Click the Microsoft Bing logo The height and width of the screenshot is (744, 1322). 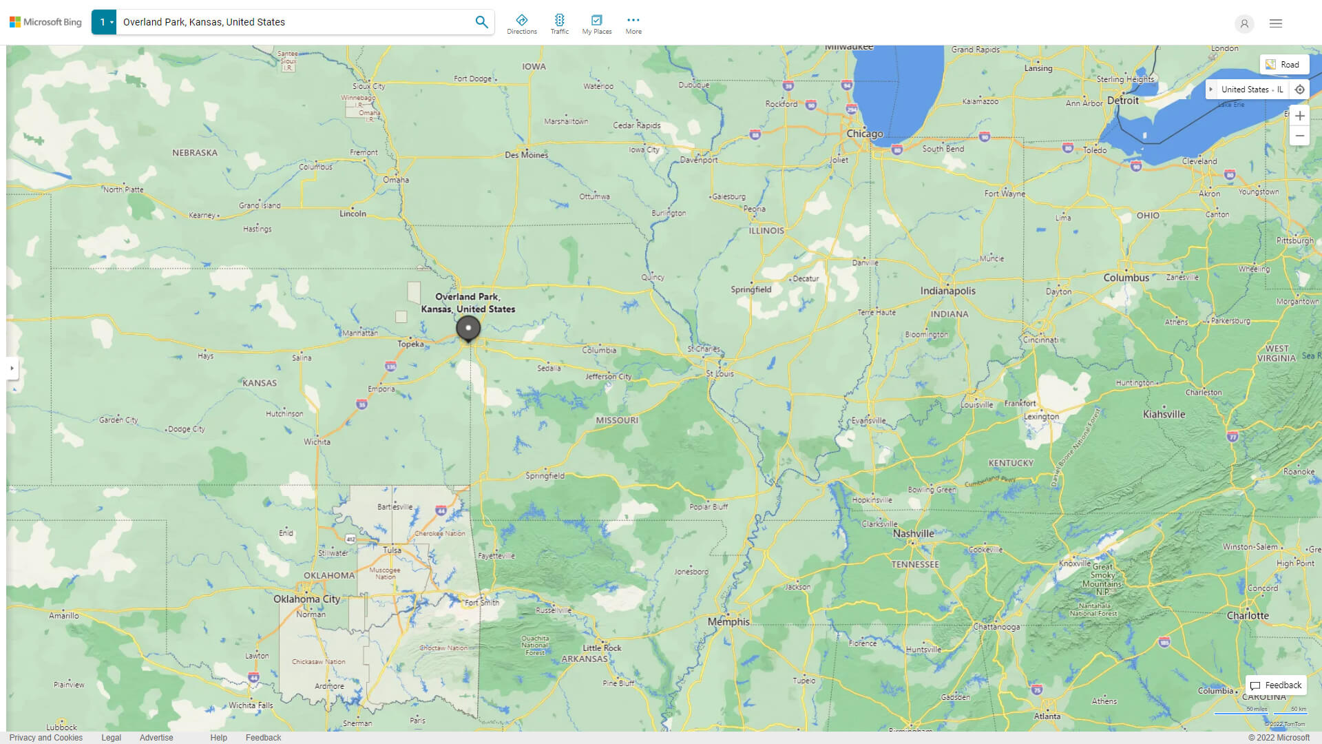coord(45,21)
